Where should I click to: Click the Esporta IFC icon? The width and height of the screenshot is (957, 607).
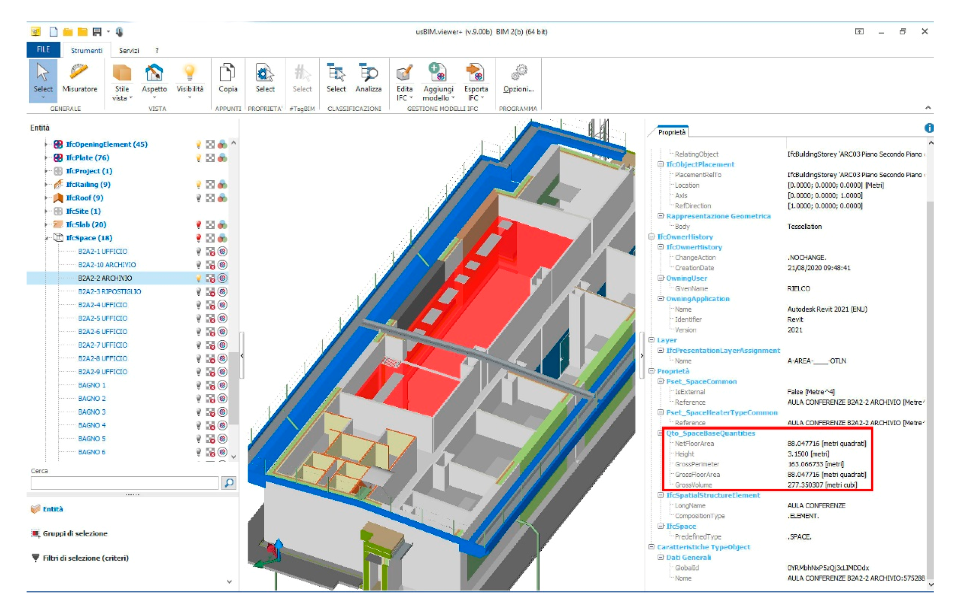(x=475, y=73)
